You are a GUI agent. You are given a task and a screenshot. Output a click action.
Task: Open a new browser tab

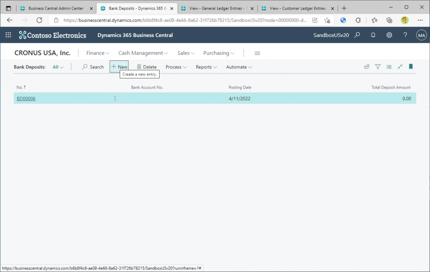tap(344, 8)
